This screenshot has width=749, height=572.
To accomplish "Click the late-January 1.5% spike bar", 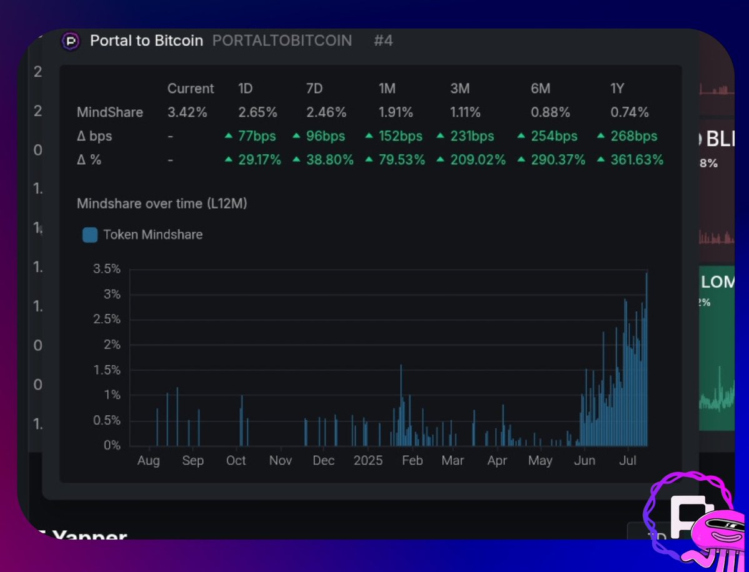I will 401,405.
